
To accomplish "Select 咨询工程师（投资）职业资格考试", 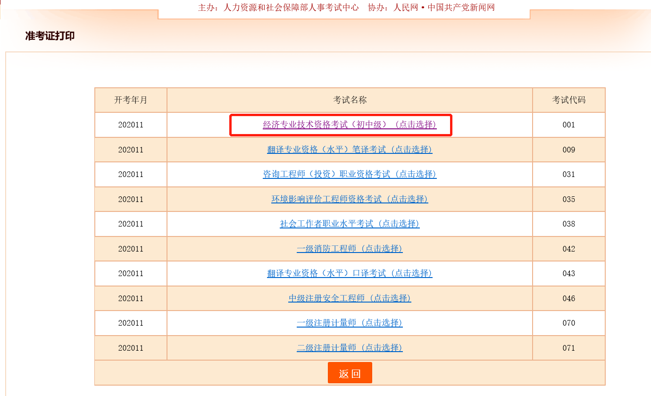I will pos(350,174).
